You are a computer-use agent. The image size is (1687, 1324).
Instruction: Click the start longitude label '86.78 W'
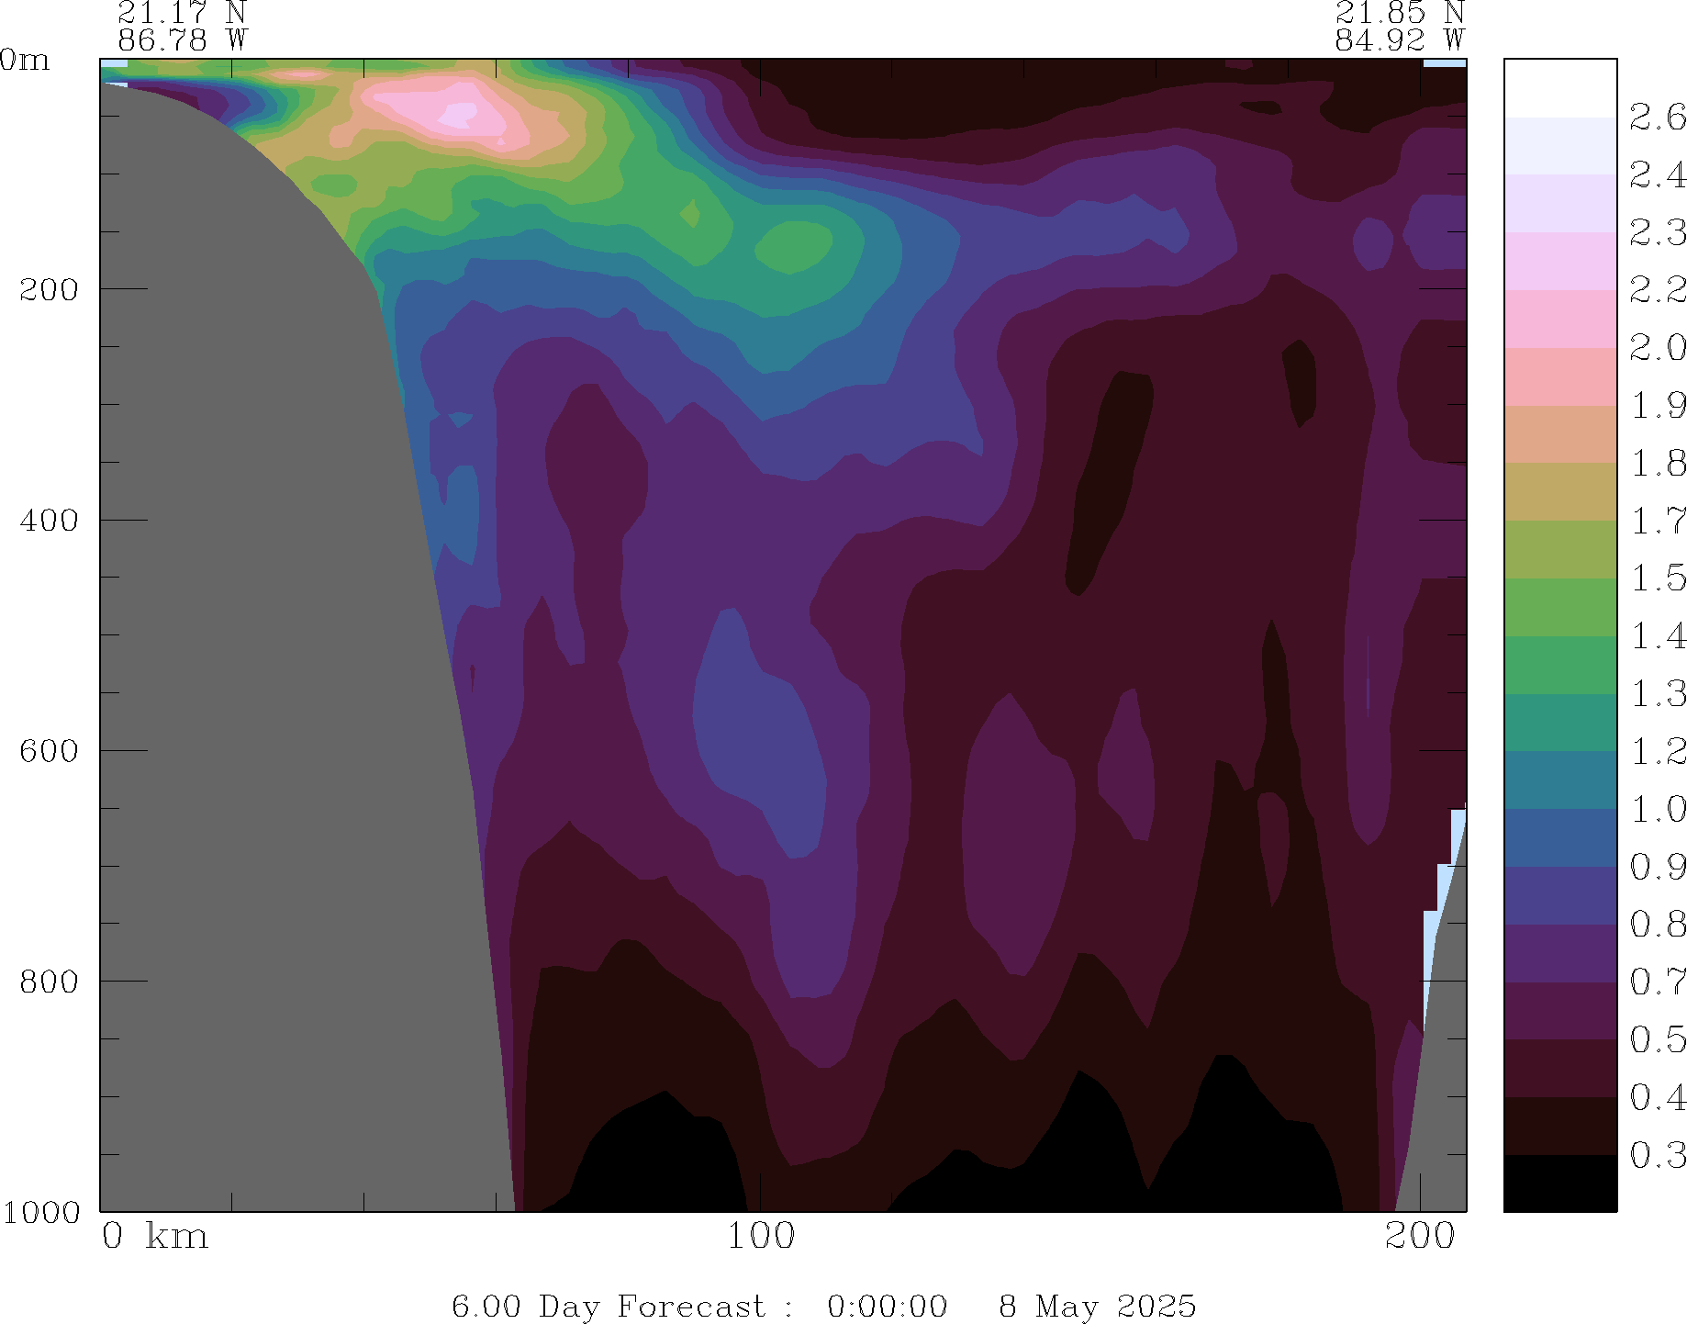click(x=182, y=40)
